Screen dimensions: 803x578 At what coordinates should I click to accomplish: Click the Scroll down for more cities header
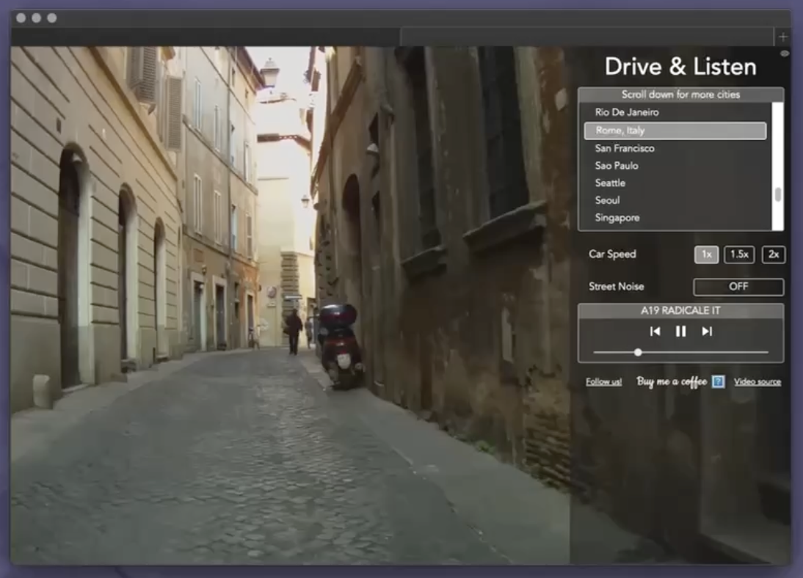point(680,95)
